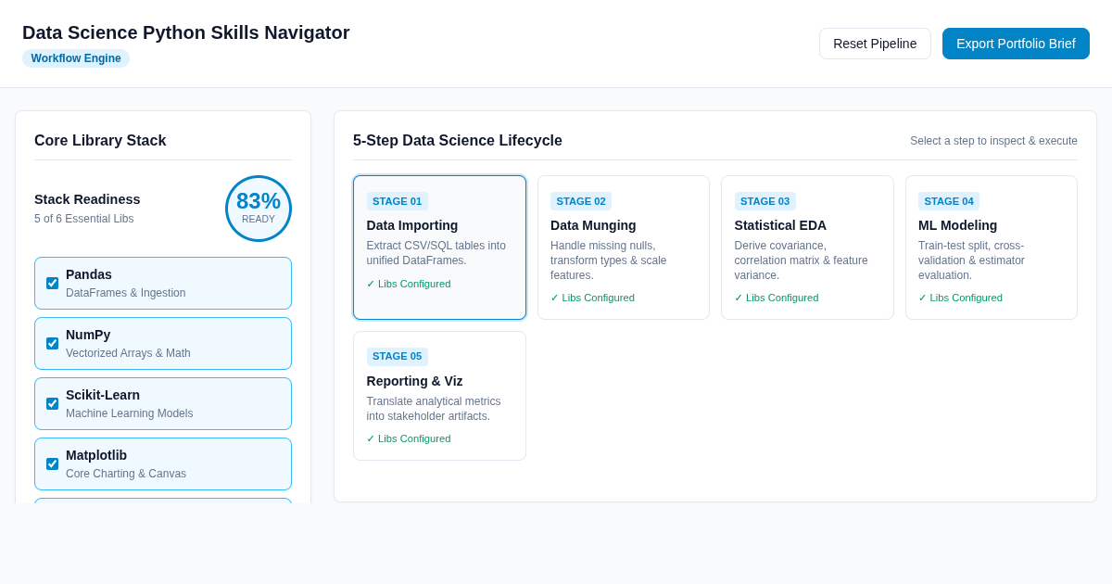
Task: Click the Workflow Engine badge
Action: tap(76, 58)
